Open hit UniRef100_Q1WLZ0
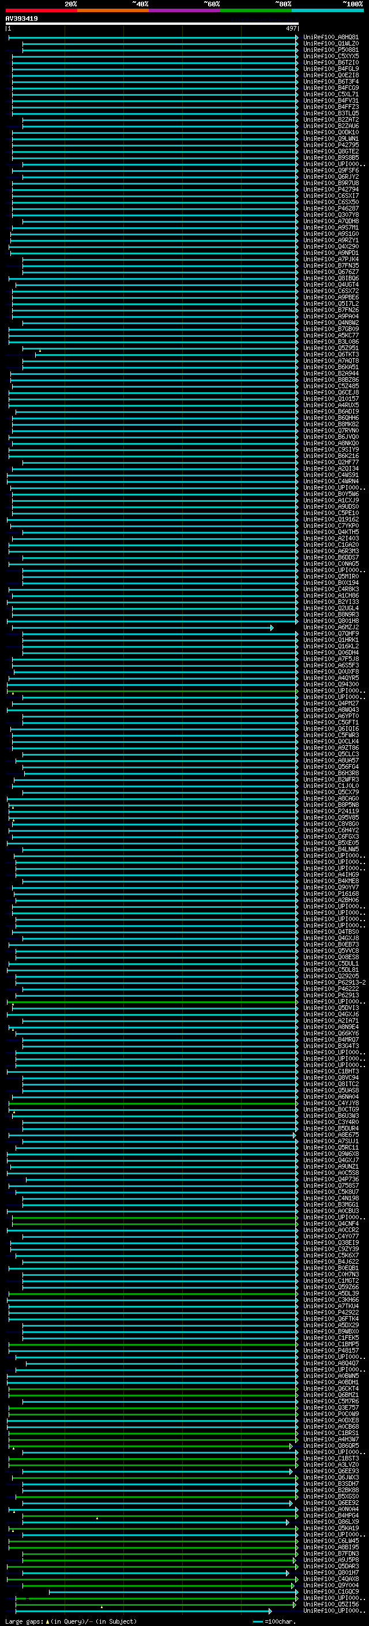 point(330,44)
